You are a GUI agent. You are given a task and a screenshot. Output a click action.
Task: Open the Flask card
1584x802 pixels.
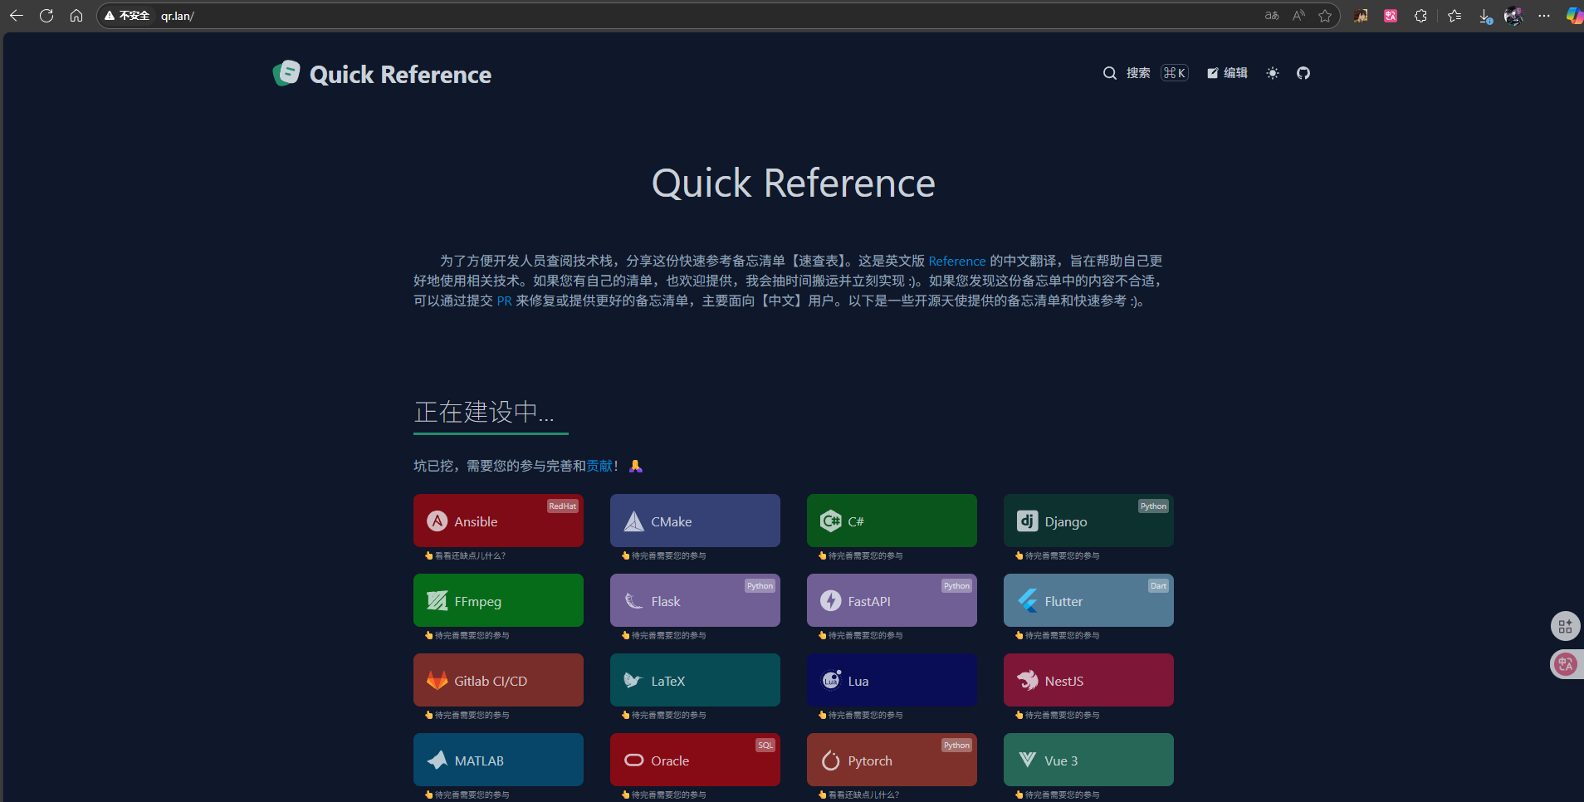tap(695, 600)
